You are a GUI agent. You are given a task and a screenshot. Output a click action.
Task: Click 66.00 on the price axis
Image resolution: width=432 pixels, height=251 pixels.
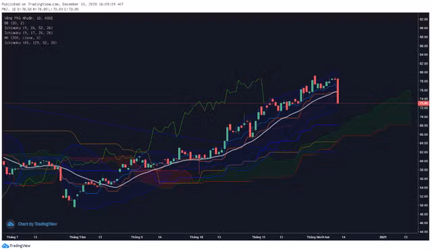pyautogui.click(x=423, y=134)
